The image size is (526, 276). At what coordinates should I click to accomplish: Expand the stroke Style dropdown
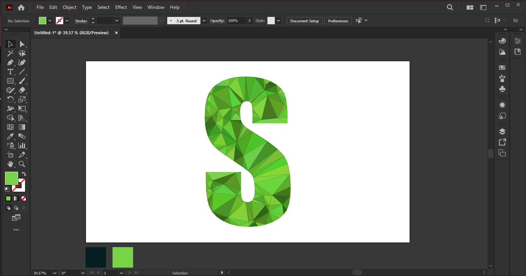tap(278, 20)
